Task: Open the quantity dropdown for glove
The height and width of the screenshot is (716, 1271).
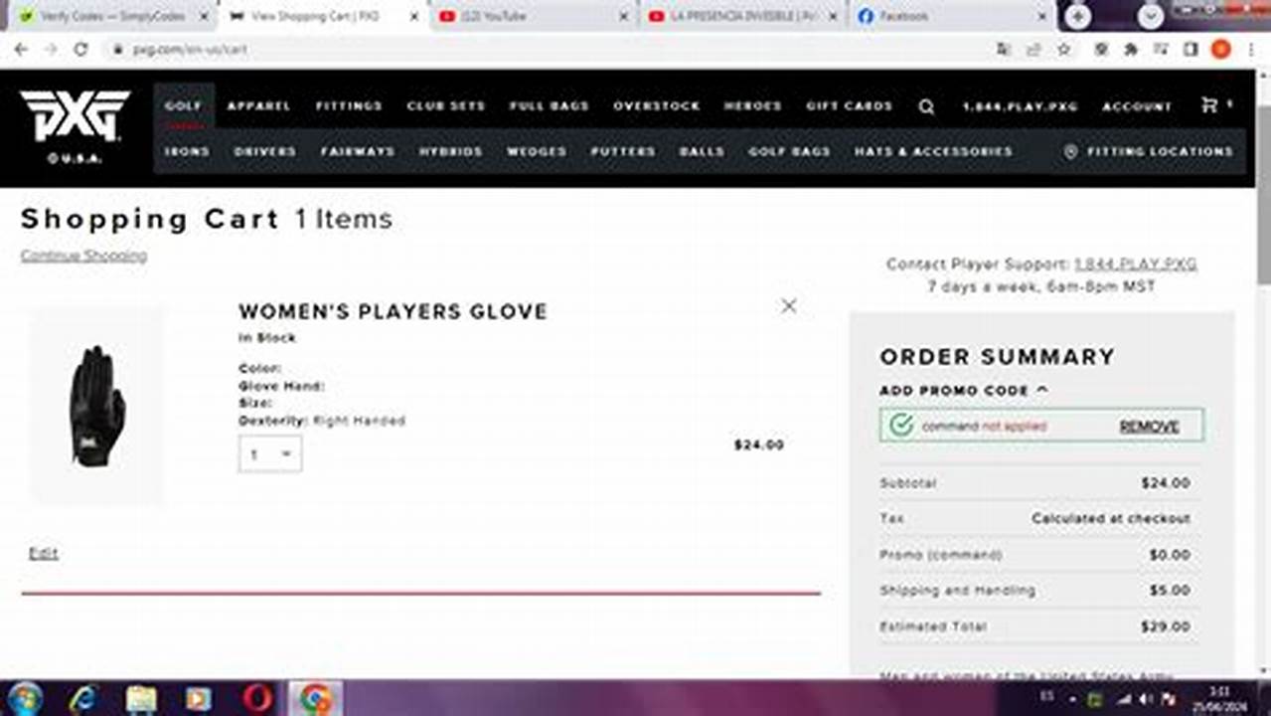Action: pos(270,453)
